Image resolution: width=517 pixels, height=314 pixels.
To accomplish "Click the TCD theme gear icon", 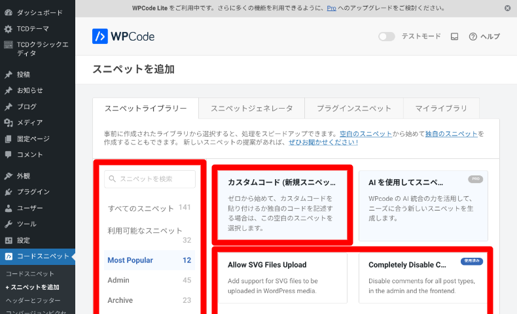I will click(9, 29).
